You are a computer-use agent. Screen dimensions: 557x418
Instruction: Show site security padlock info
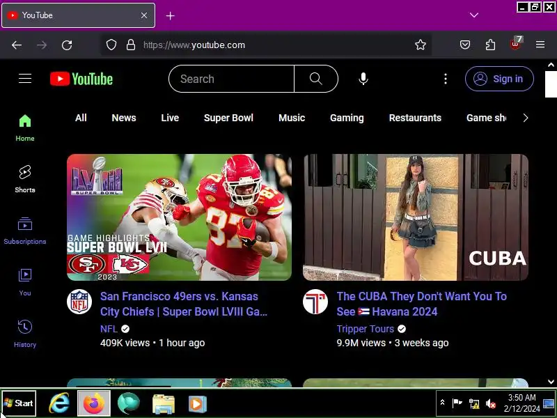click(x=131, y=45)
